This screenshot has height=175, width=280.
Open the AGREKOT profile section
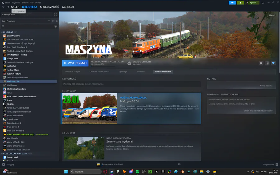68,7
